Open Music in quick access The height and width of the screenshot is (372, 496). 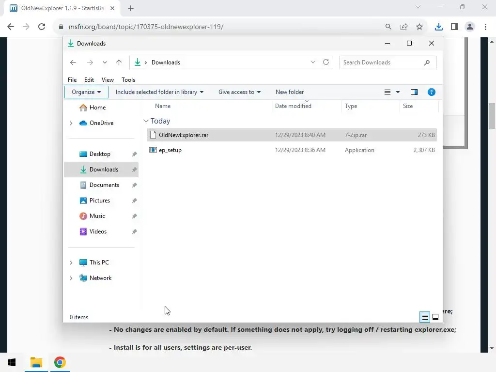[x=97, y=216]
